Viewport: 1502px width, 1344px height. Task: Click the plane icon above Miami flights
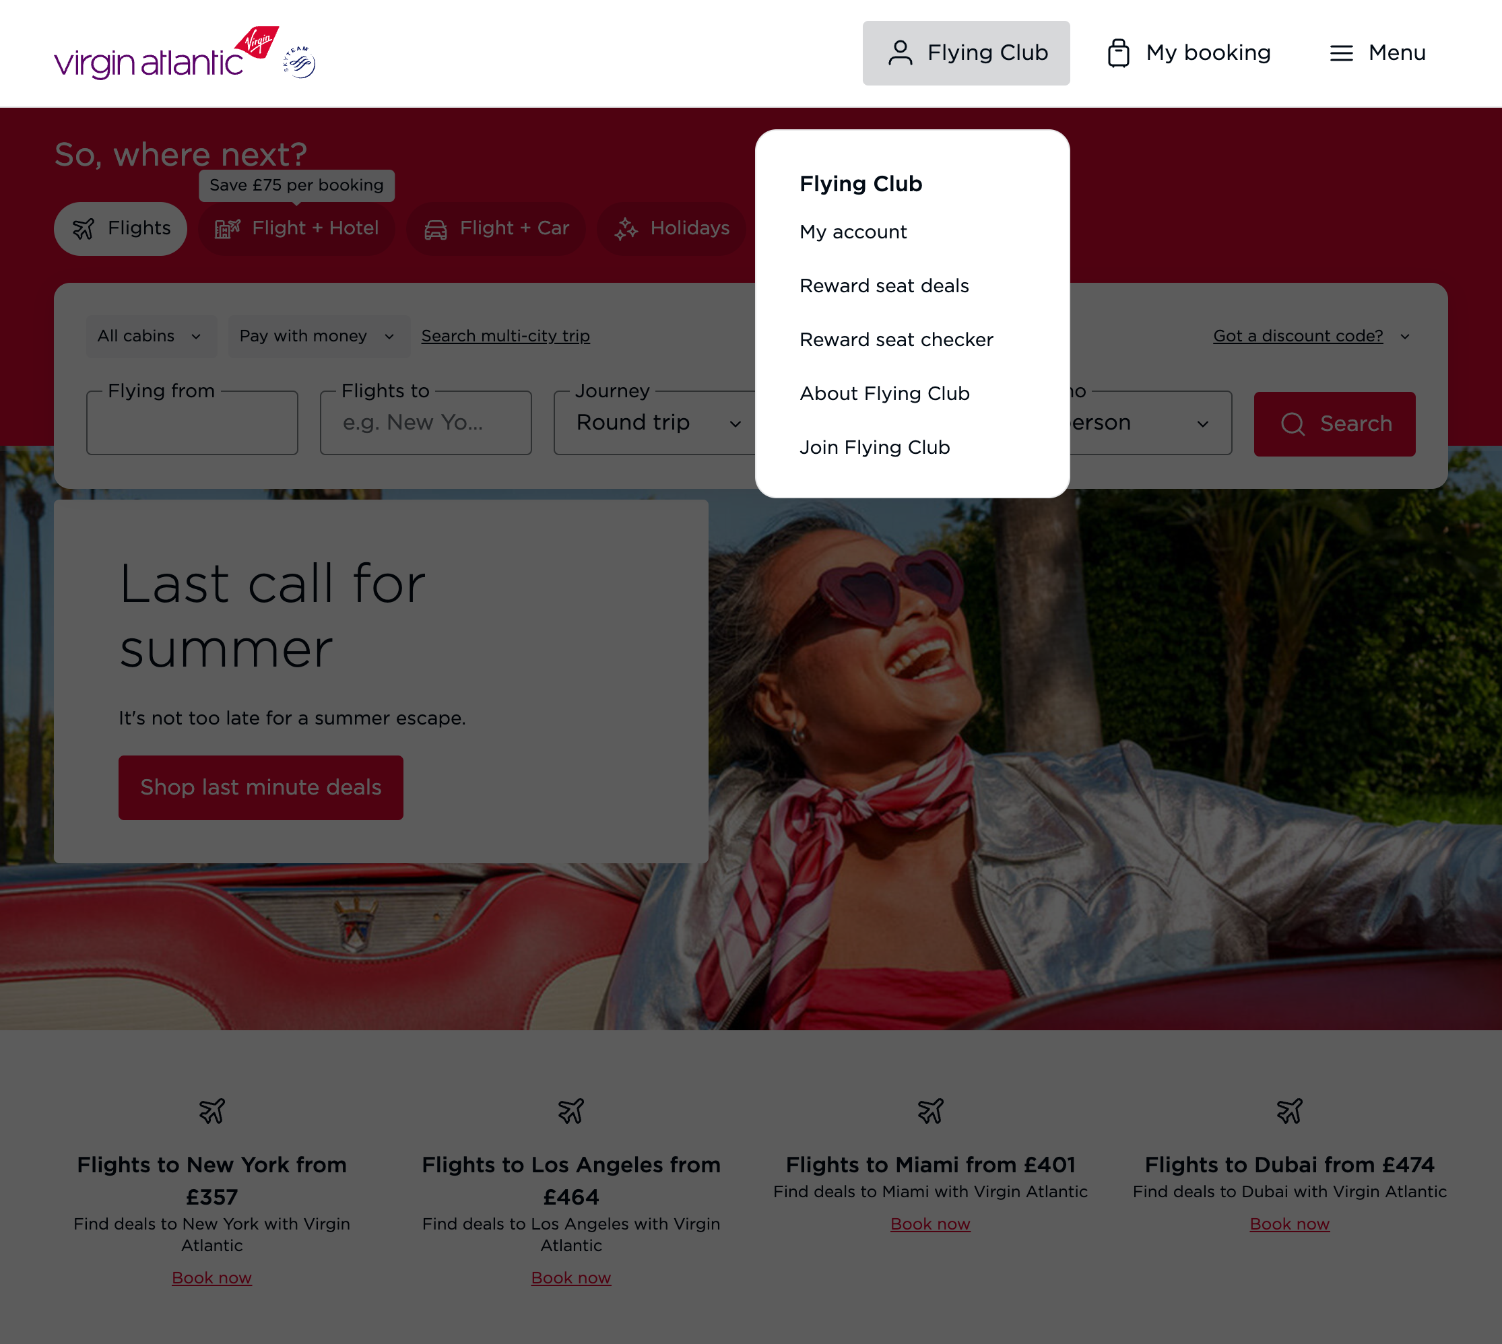click(930, 1110)
